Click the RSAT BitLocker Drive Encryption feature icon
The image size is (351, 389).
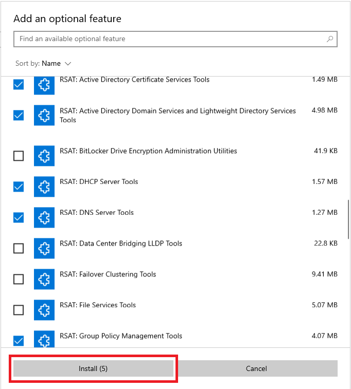click(44, 156)
